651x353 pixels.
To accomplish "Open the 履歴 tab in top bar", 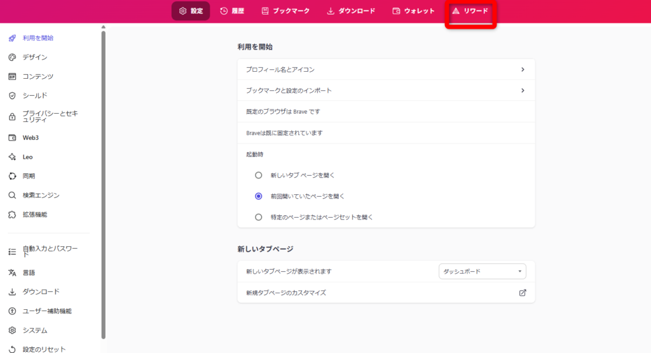I will [232, 11].
